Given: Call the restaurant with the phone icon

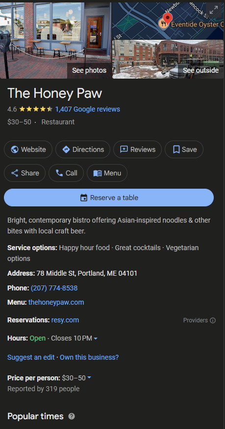Looking at the screenshot, I should 66,173.
